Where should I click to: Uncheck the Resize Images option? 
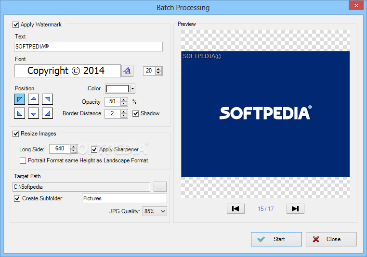tap(16, 134)
